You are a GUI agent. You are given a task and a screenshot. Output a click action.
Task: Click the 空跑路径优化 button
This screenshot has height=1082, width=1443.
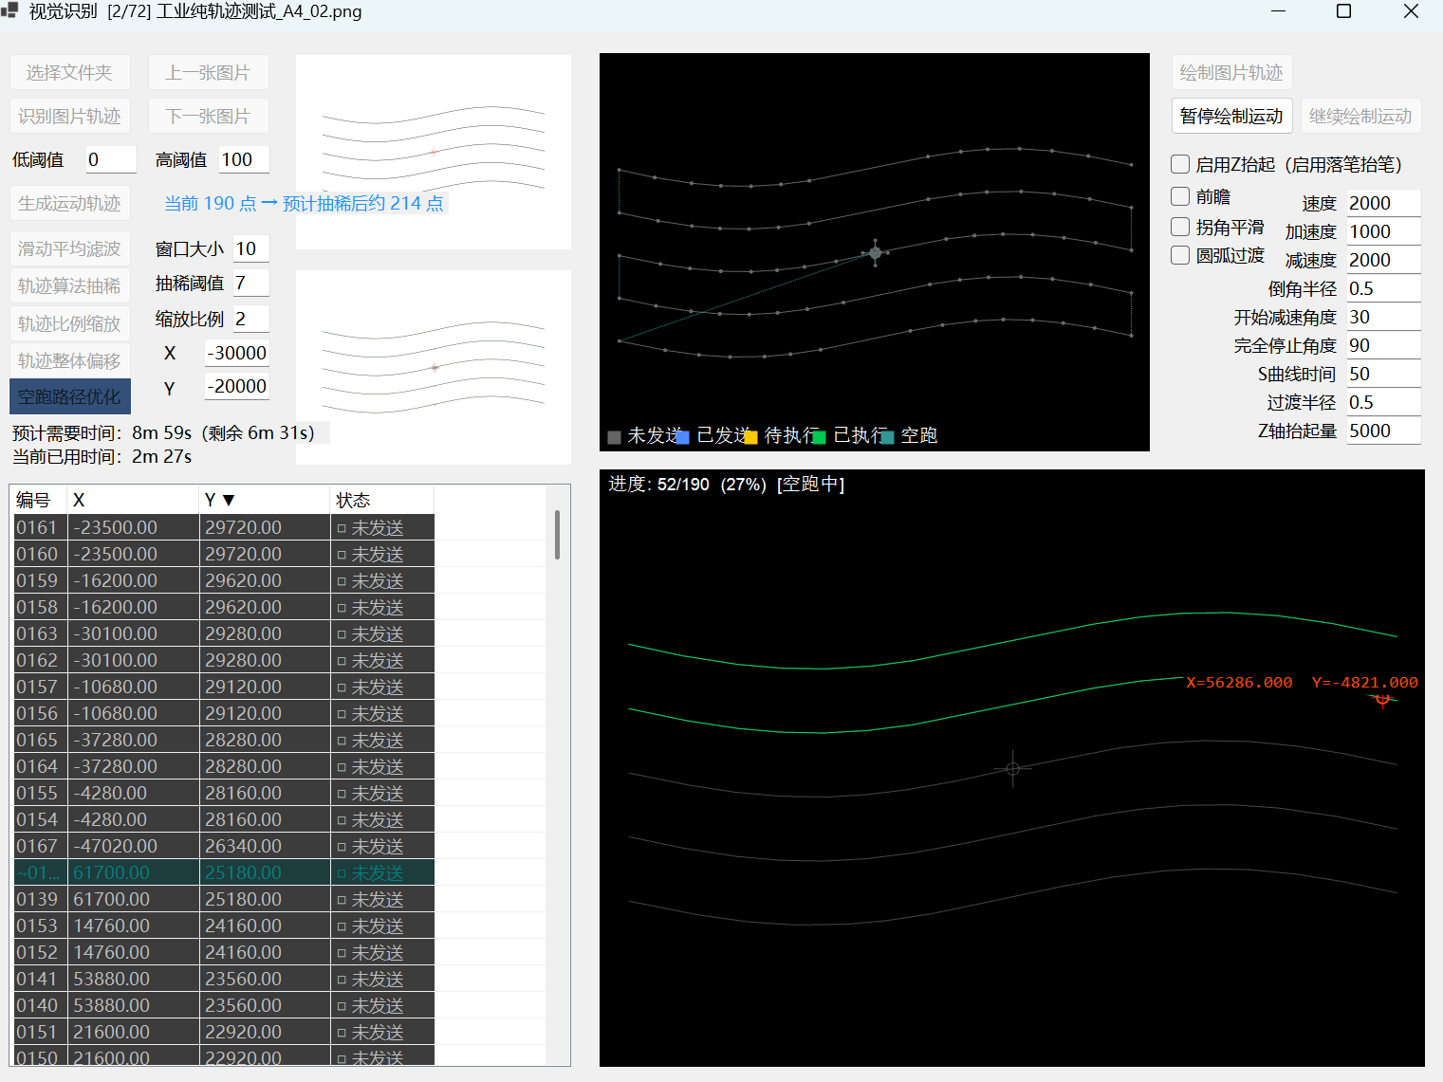(x=70, y=396)
